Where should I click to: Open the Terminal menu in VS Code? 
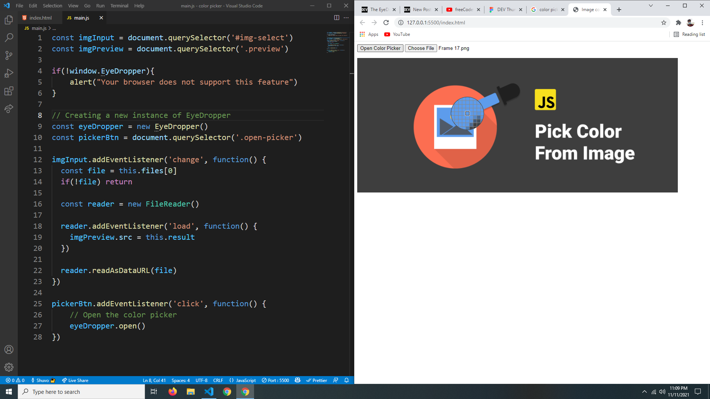tap(119, 6)
